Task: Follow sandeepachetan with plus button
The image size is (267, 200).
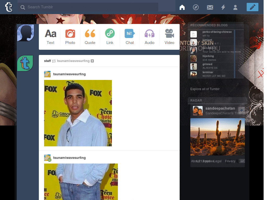Action: click(241, 110)
